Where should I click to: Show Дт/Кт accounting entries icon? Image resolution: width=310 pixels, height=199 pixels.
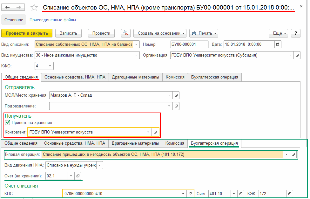tap(126, 33)
